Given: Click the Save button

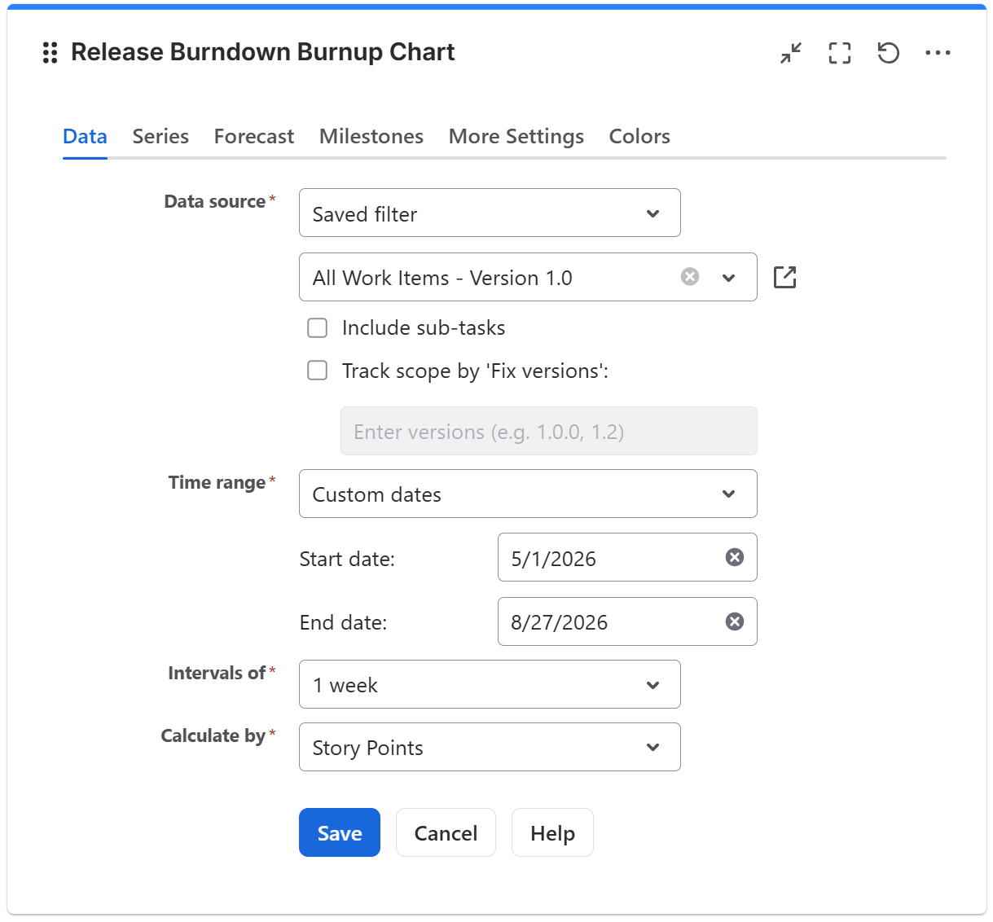Looking at the screenshot, I should [340, 832].
